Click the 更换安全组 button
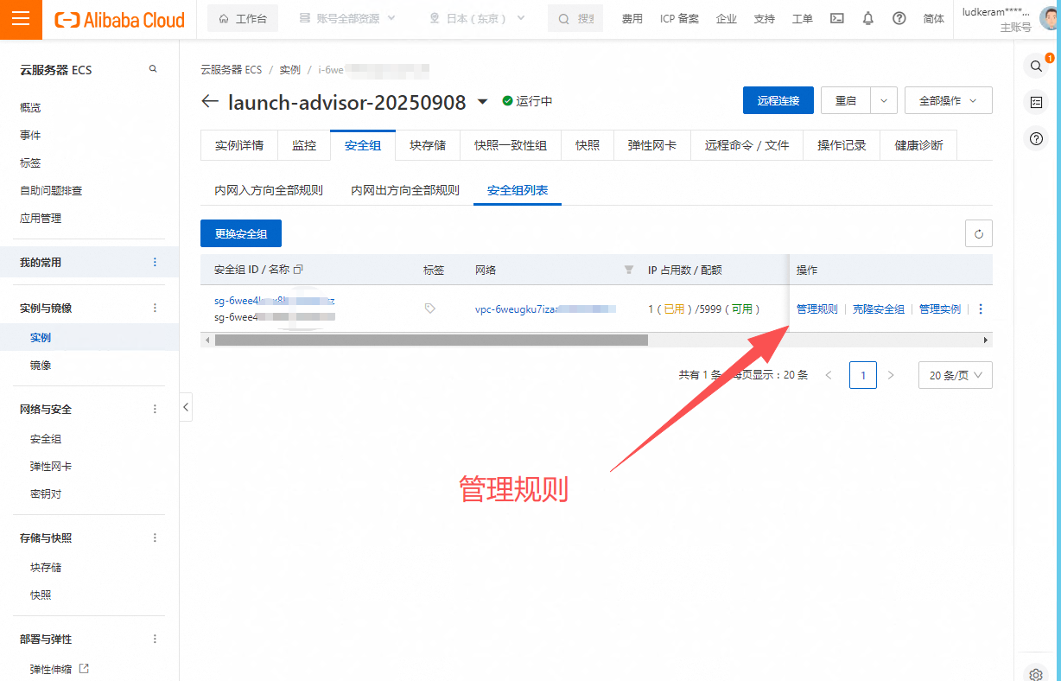The image size is (1061, 681). pyautogui.click(x=241, y=233)
